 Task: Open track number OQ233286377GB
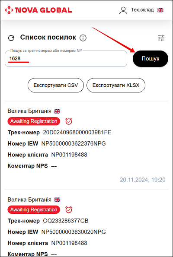point(66,221)
